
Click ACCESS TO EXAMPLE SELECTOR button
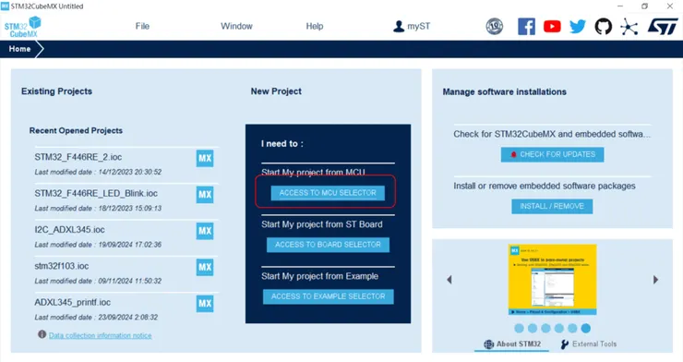(x=328, y=296)
